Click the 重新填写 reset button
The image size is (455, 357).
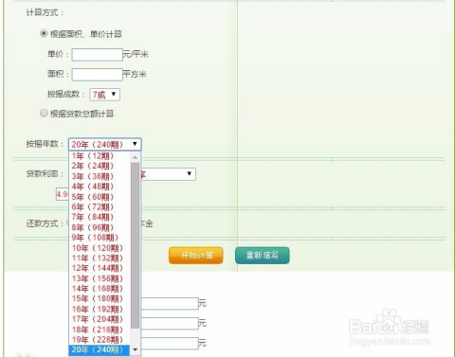[263, 256]
